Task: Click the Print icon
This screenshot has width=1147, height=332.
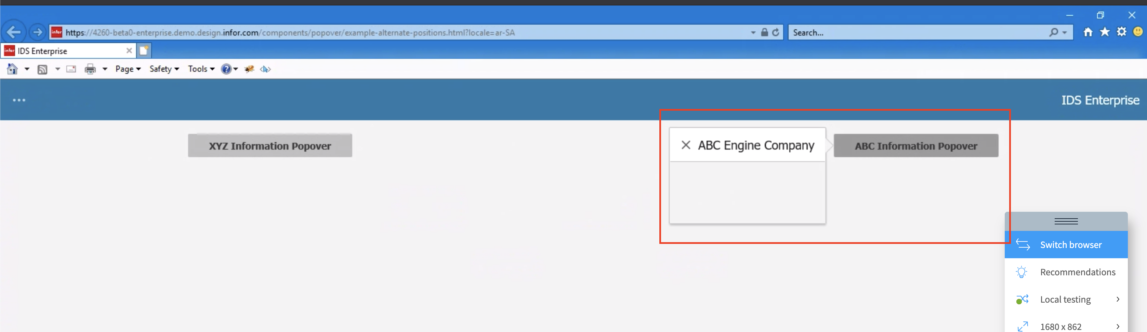Action: pyautogui.click(x=90, y=69)
